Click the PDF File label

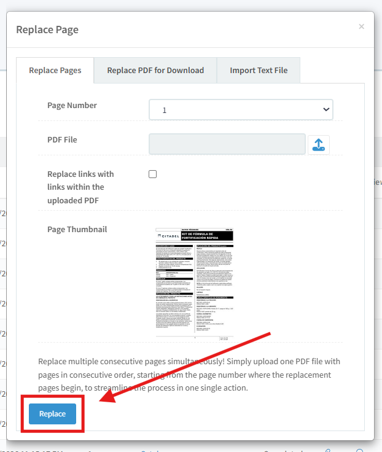tap(62, 139)
